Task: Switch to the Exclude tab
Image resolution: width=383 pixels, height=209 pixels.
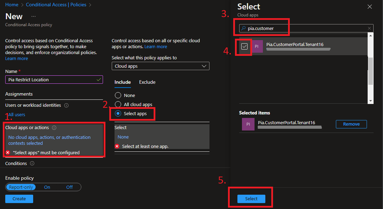Action: [x=147, y=82]
